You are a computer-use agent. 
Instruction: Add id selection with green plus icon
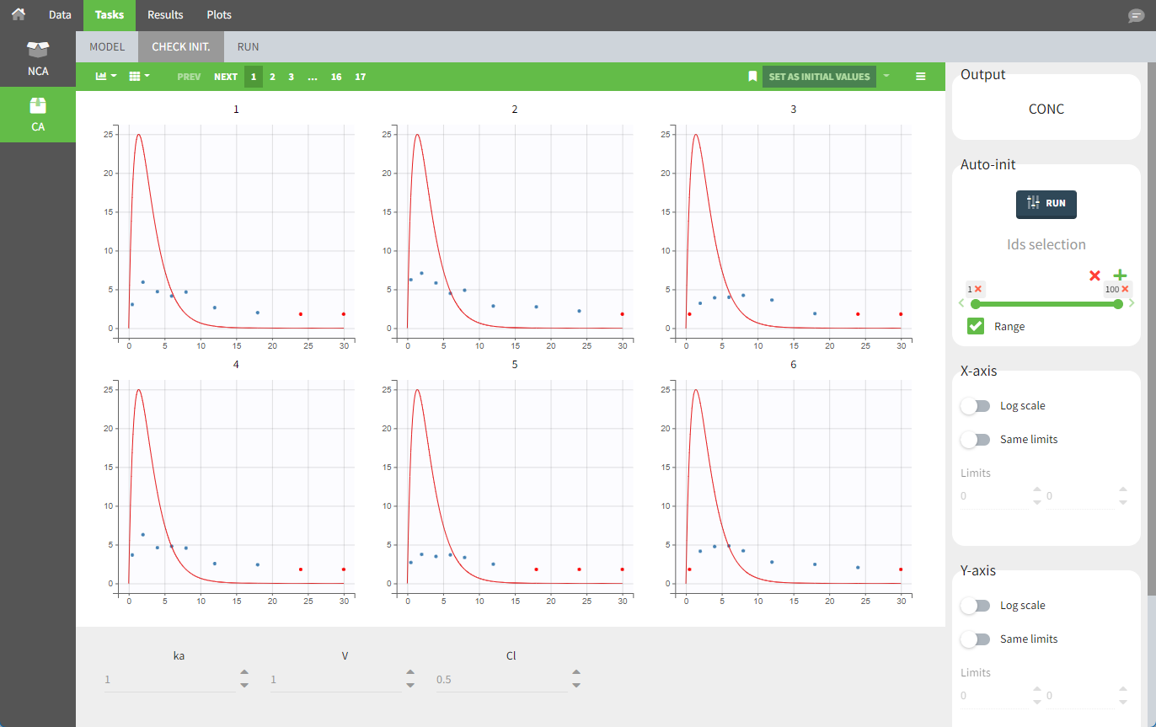click(1120, 275)
